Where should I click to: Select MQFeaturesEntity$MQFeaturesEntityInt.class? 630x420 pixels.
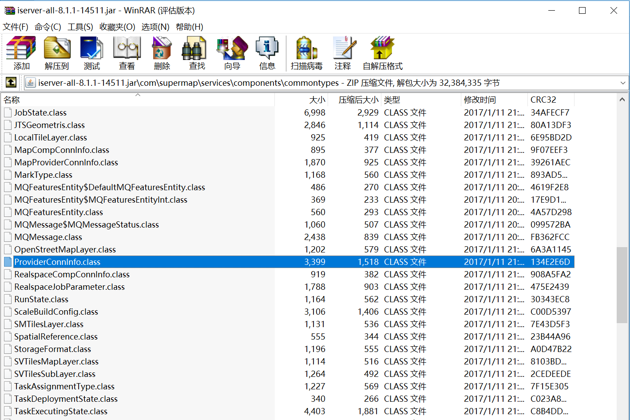click(101, 200)
